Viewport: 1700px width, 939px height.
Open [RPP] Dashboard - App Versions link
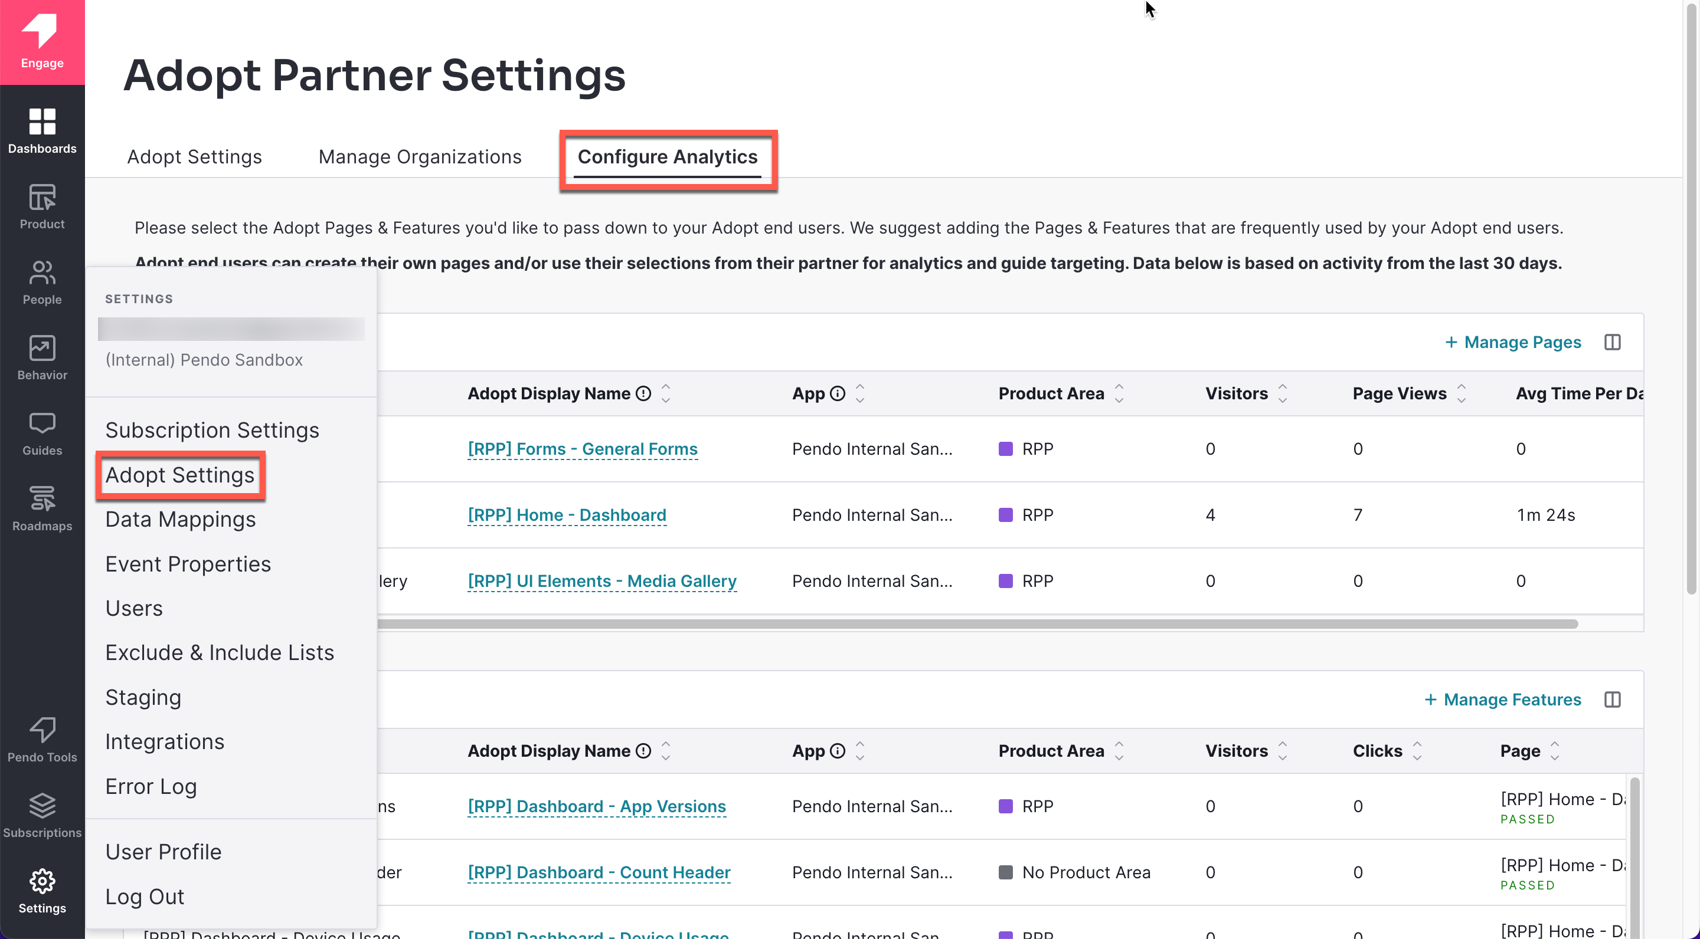point(597,806)
